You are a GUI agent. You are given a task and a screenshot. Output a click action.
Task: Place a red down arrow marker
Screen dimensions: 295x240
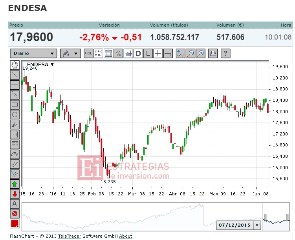click(15, 194)
